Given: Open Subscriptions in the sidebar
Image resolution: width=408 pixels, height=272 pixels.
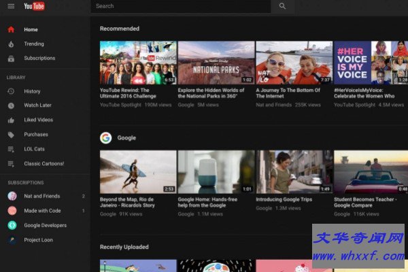Looking at the screenshot, I should [x=39, y=58].
